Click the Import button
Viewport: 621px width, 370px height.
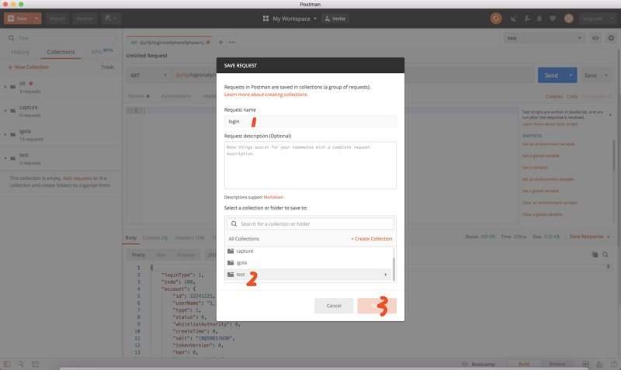coord(57,19)
